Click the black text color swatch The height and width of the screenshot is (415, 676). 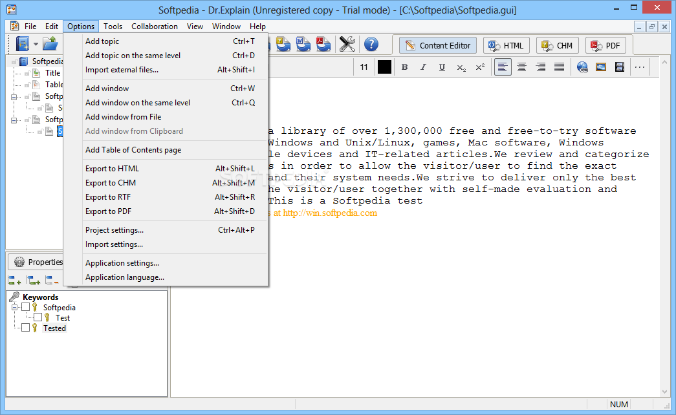click(384, 67)
